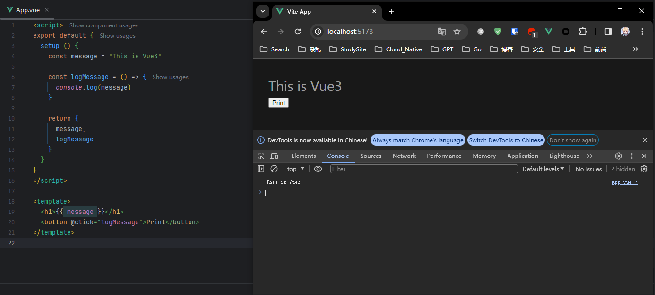The width and height of the screenshot is (655, 295).
Task: Open Default levels dropdown
Action: (543, 169)
